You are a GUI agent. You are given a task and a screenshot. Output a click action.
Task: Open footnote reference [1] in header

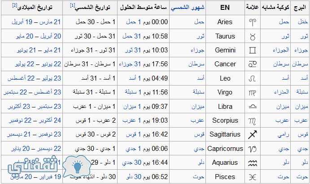72,5
